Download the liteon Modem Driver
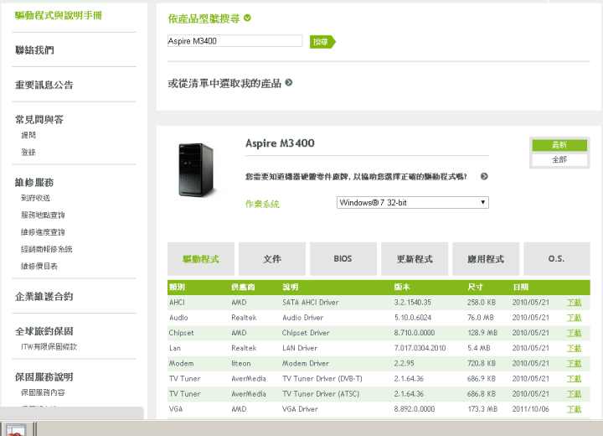This screenshot has height=436, width=603. [574, 363]
